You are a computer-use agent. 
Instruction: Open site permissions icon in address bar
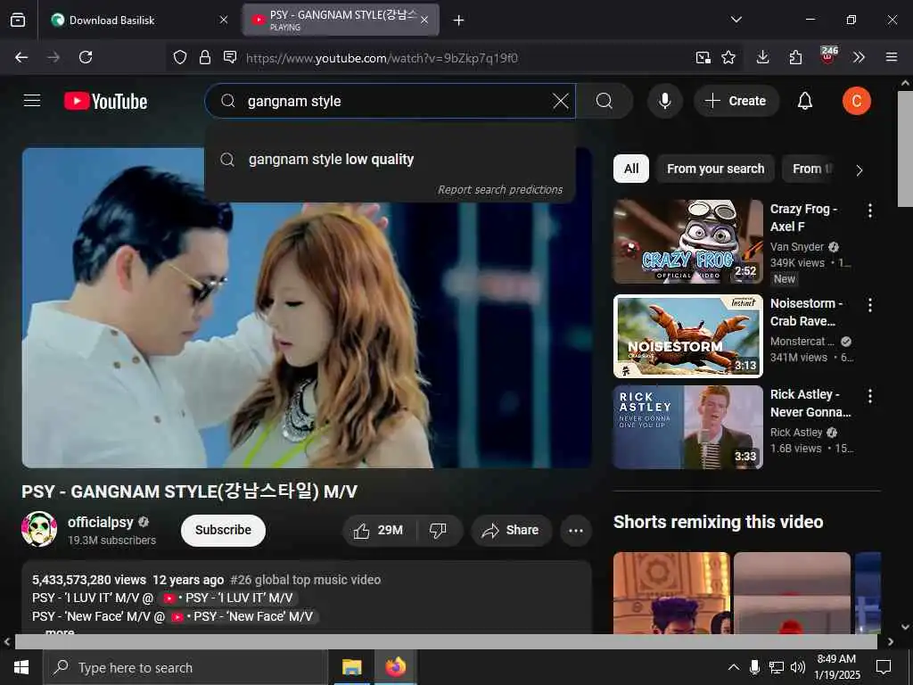[x=230, y=57]
